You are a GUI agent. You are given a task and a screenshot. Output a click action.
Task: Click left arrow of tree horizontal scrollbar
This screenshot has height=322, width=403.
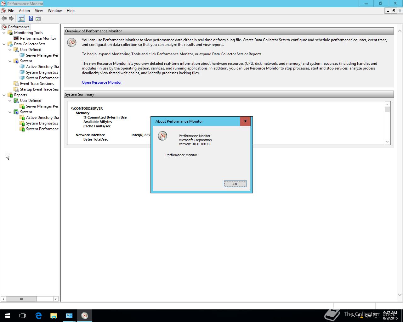tap(3, 299)
